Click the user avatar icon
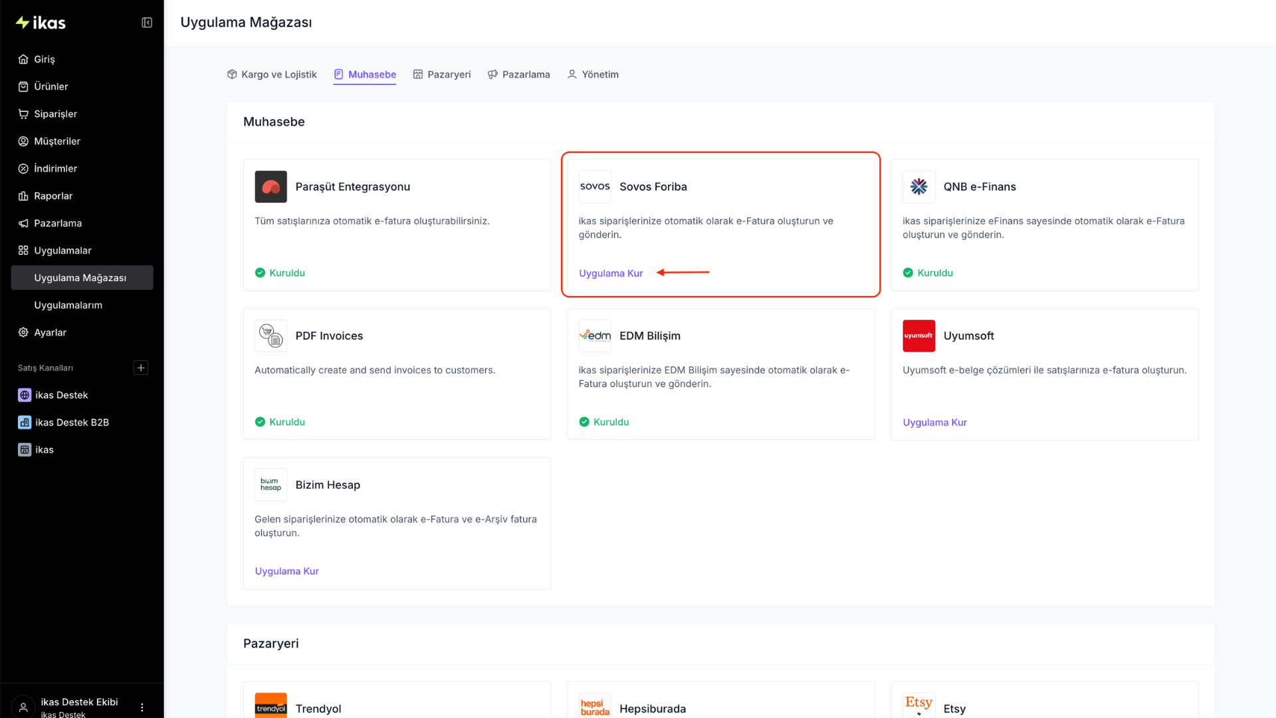Screen dimensions: 1276x718 pos(23,707)
